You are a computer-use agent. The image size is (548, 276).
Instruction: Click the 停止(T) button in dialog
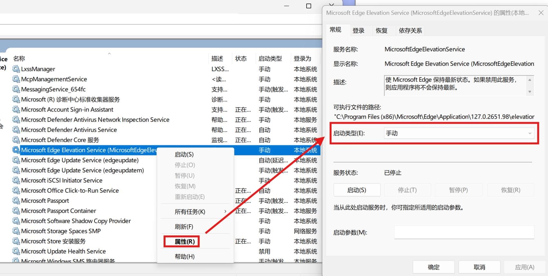pyautogui.click(x=407, y=190)
